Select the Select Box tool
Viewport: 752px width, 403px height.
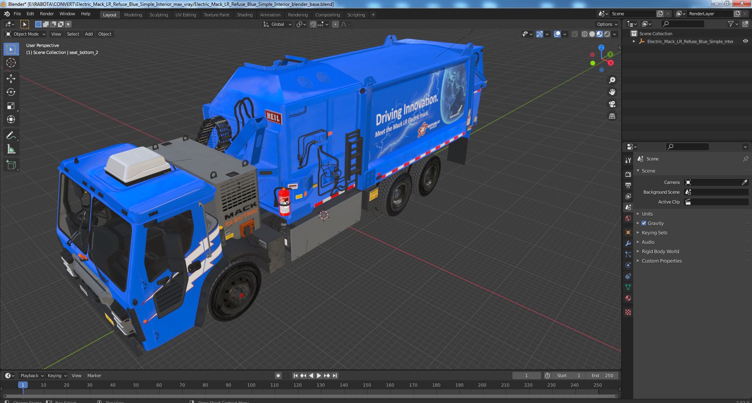(11, 49)
